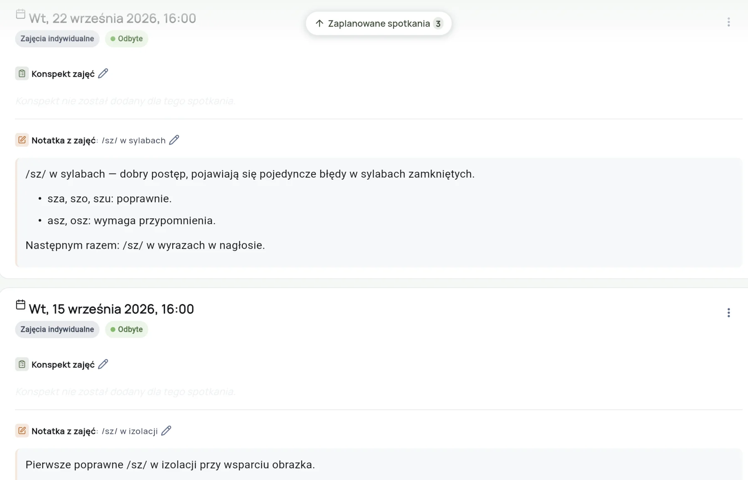Viewport: 748px width, 480px height.
Task: Click 'Konspekt zajęć' label of 22 września
Action: [63, 74]
